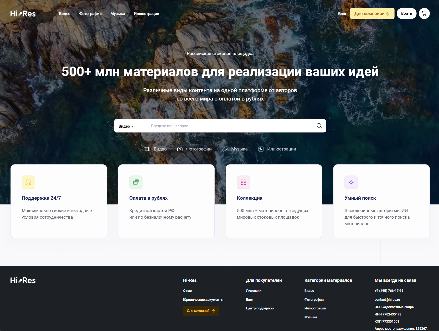The height and width of the screenshot is (331, 439).
Task: Open the Блог page from the header
Action: (x=342, y=13)
